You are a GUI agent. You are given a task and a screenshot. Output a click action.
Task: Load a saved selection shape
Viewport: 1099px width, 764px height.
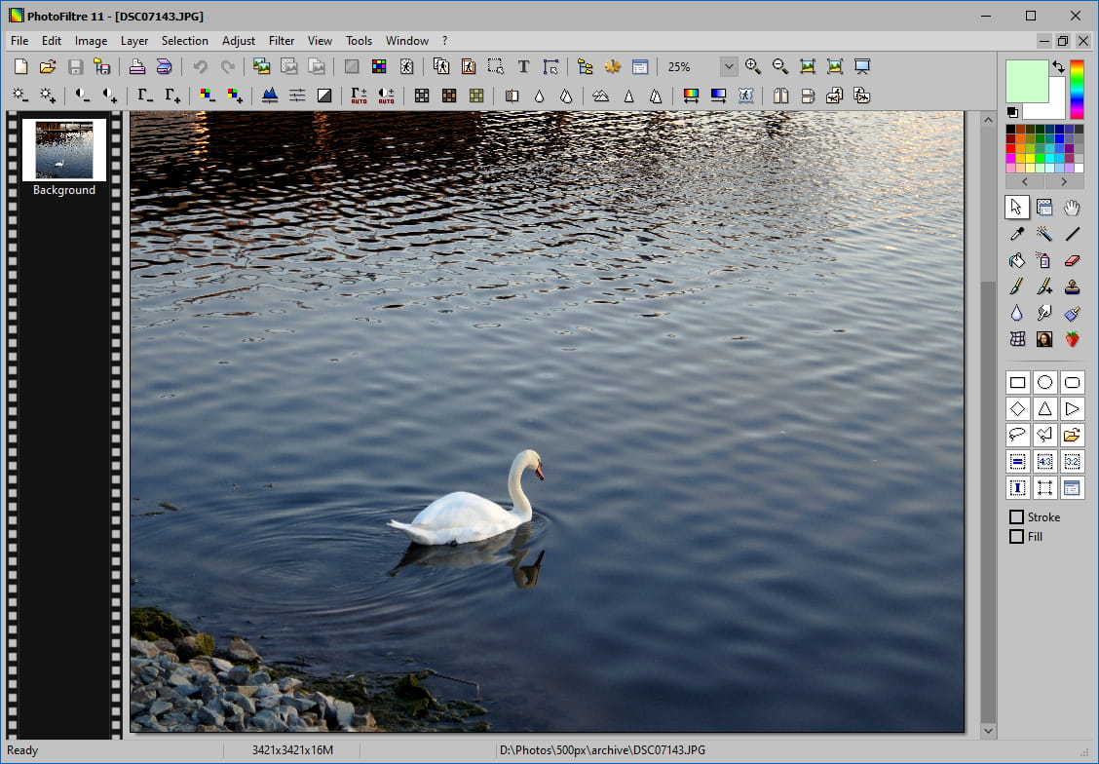(x=1072, y=435)
